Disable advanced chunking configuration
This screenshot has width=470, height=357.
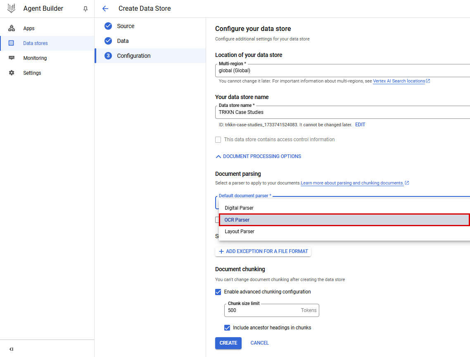click(x=218, y=292)
